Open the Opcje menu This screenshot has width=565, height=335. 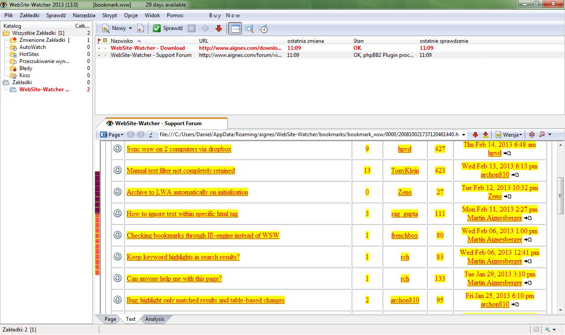[x=131, y=15]
